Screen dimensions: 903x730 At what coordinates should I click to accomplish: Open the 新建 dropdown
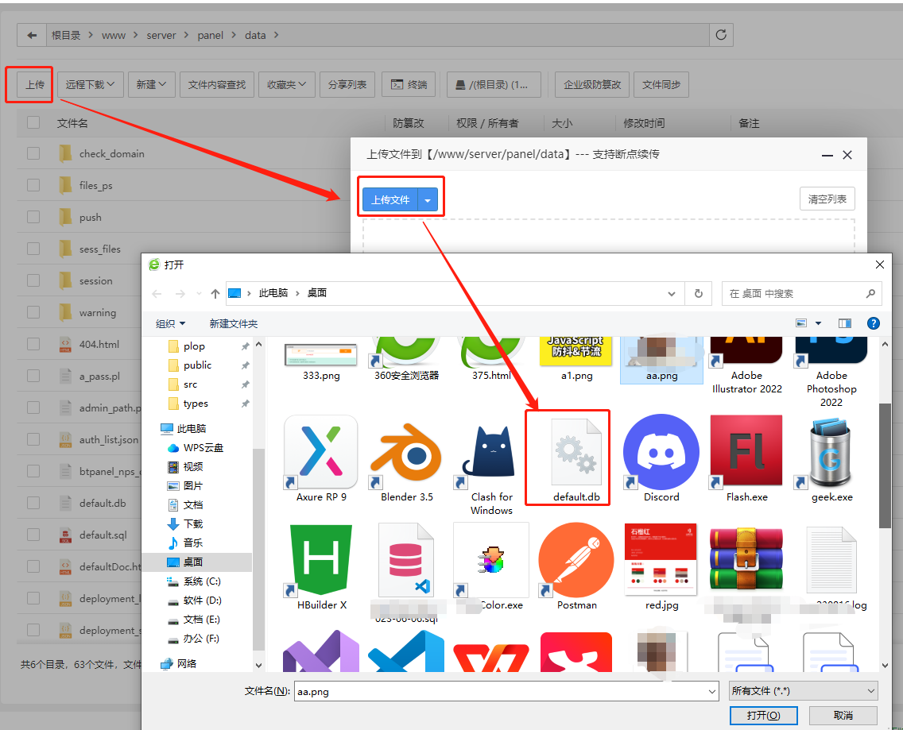152,85
